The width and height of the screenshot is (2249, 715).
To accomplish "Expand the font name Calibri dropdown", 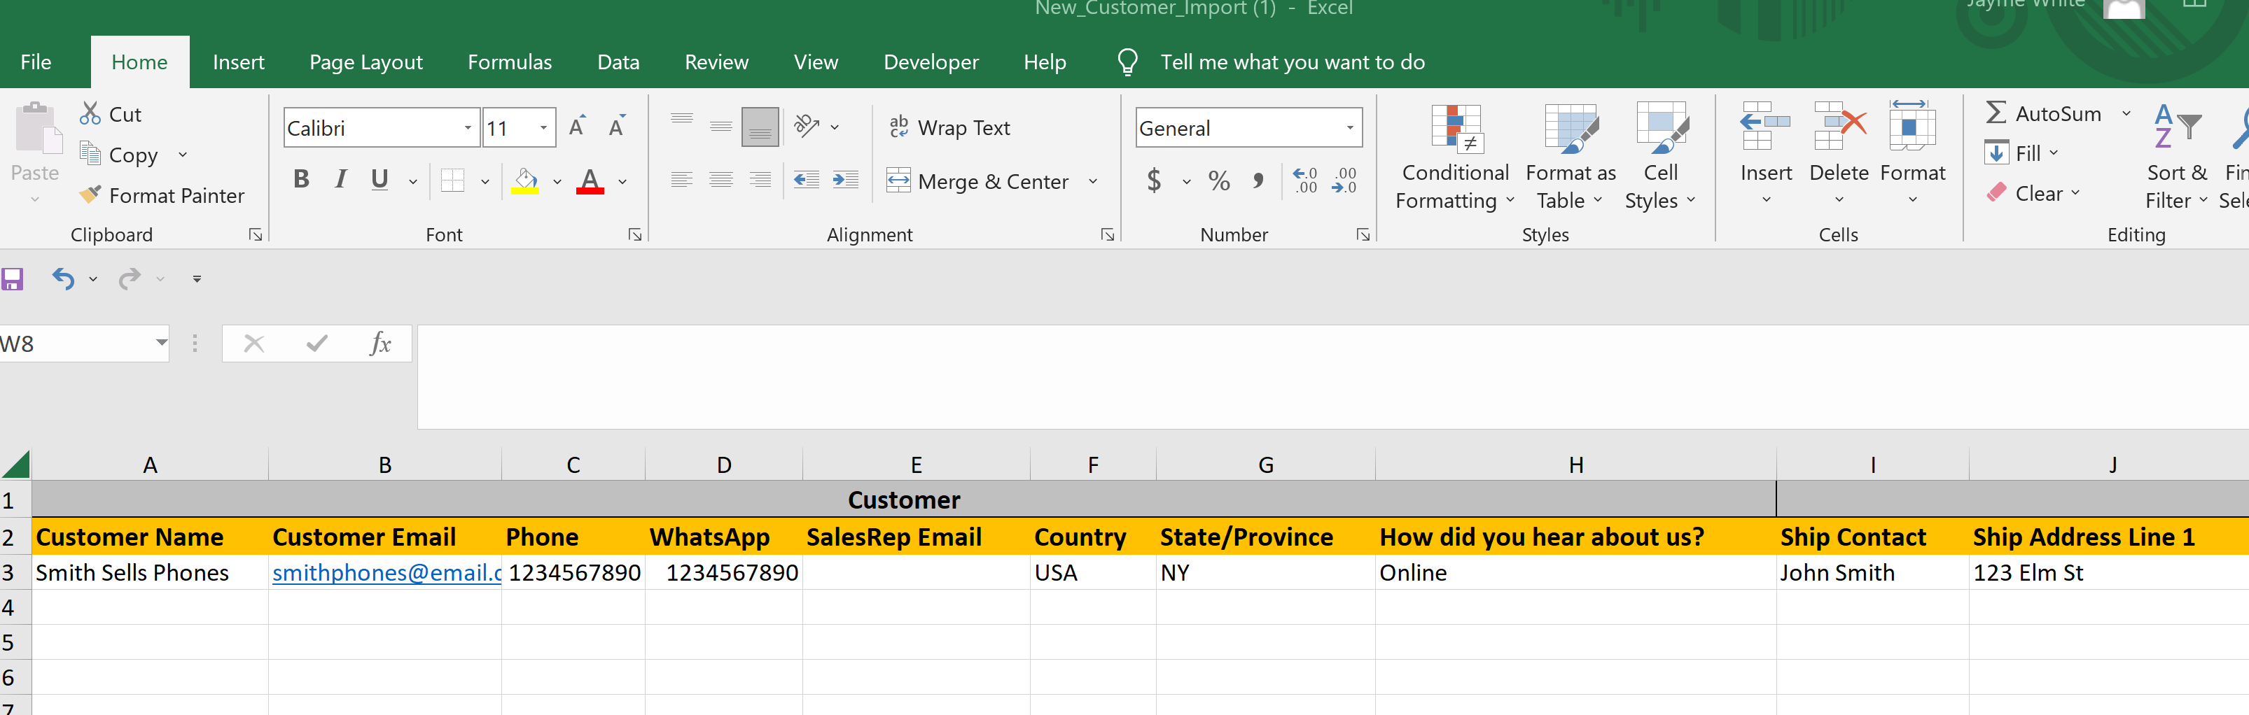I will pos(468,128).
